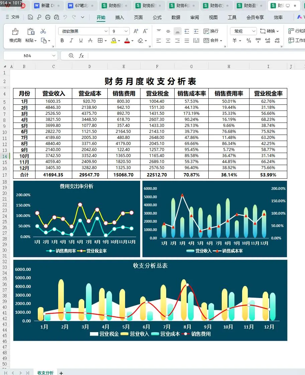
Task: Decrease font size with the A- icon
Action: pyautogui.click(x=145, y=31)
